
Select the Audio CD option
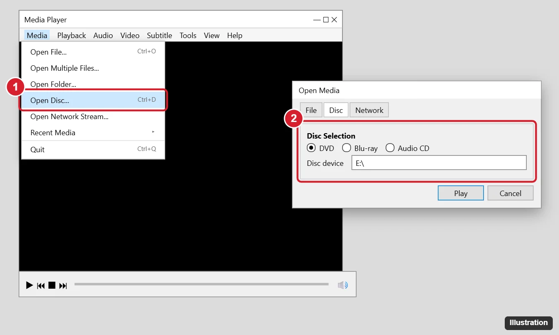[x=390, y=148]
